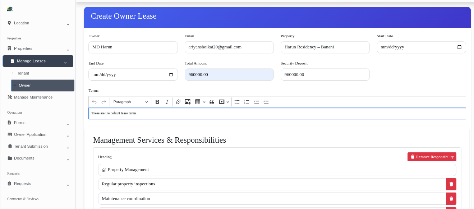Image resolution: width=474 pixels, height=209 pixels.
Task: Click the Security Deposit input field
Action: tap(325, 75)
